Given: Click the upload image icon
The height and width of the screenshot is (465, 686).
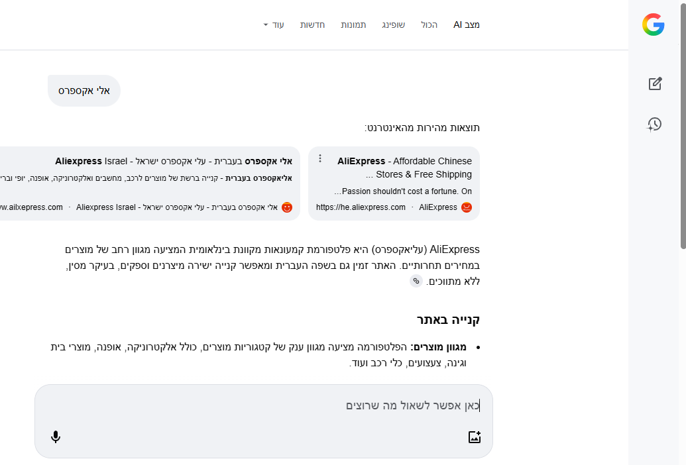Looking at the screenshot, I should (x=474, y=437).
